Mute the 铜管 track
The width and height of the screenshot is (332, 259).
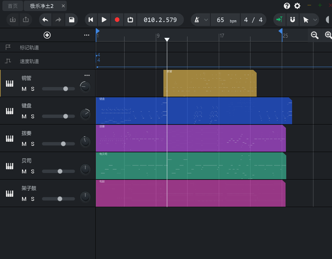[x=24, y=89]
